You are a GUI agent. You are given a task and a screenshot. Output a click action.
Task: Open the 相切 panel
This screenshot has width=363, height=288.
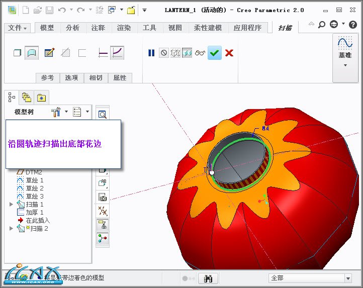96,78
